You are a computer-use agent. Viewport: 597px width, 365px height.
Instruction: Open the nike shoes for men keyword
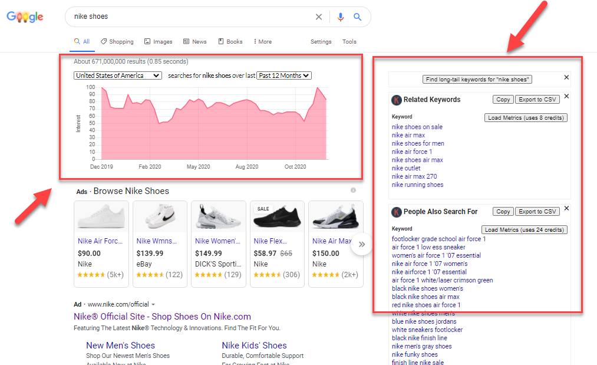click(x=418, y=144)
